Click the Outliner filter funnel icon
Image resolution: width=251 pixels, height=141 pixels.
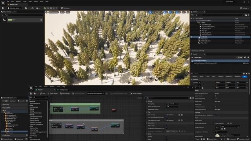pyautogui.click(x=192, y=15)
